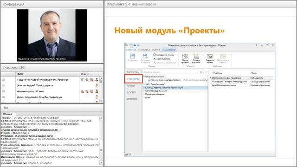This screenshot has height=167, width=297.
Task: Collapse the Часто используемые tree group
Action: [x=144, y=77]
